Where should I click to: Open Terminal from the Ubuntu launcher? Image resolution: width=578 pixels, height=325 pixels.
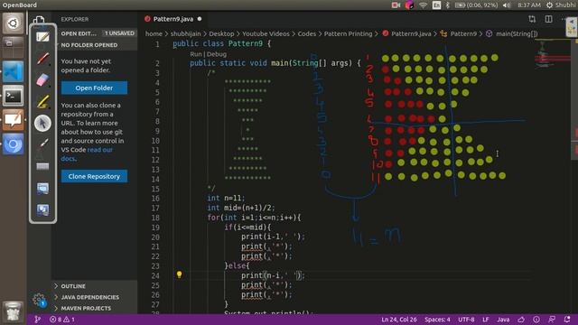pyautogui.click(x=13, y=96)
